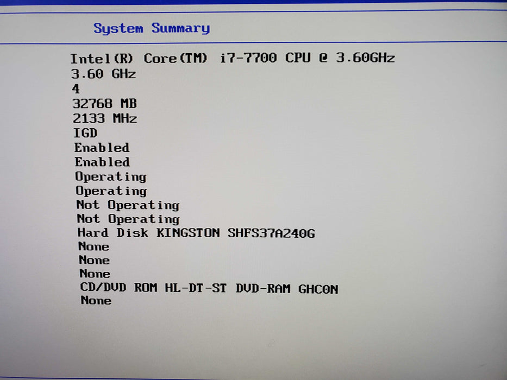Click the 2133 MHz memory speed value
The image size is (507, 380).
coord(105,118)
